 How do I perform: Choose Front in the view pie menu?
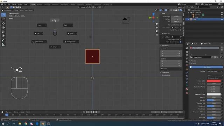(42, 25)
